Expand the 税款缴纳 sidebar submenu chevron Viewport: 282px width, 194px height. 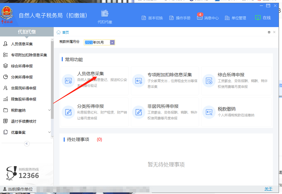point(50,110)
